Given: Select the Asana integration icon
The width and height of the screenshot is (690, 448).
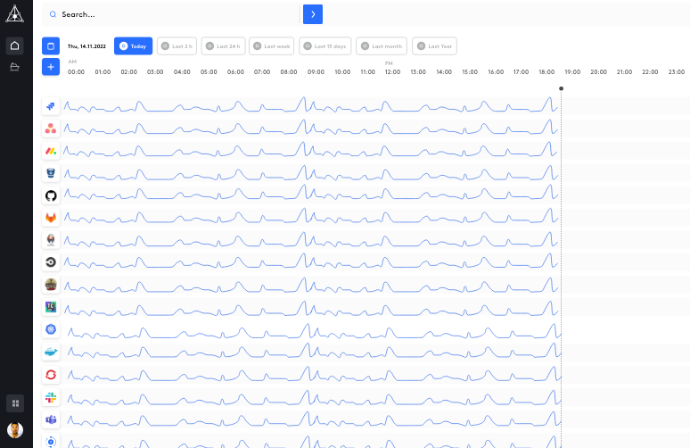Looking at the screenshot, I should (x=51, y=129).
